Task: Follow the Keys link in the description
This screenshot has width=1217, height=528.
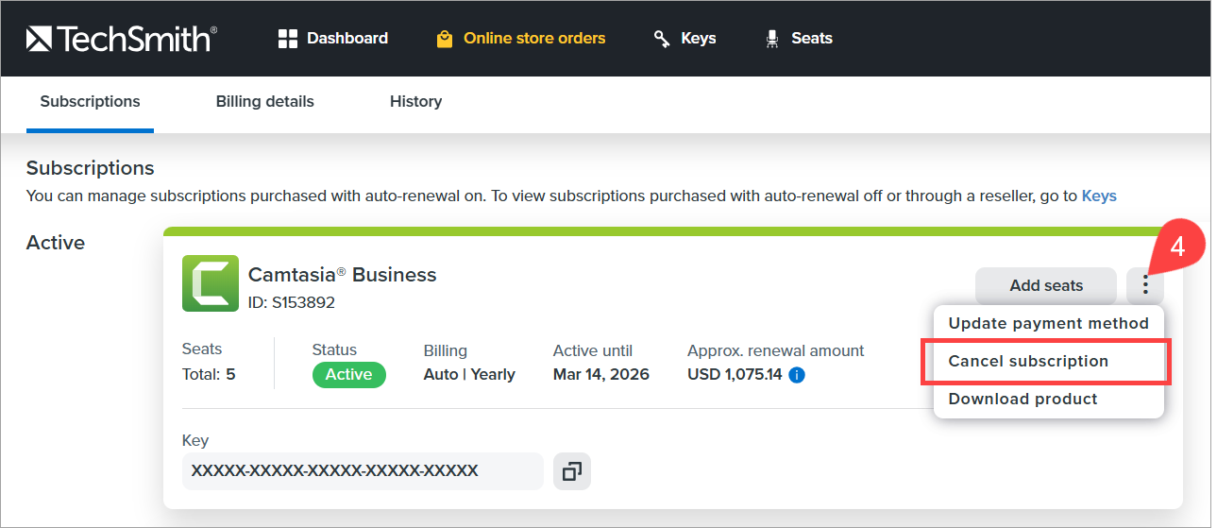Action: tap(1099, 196)
